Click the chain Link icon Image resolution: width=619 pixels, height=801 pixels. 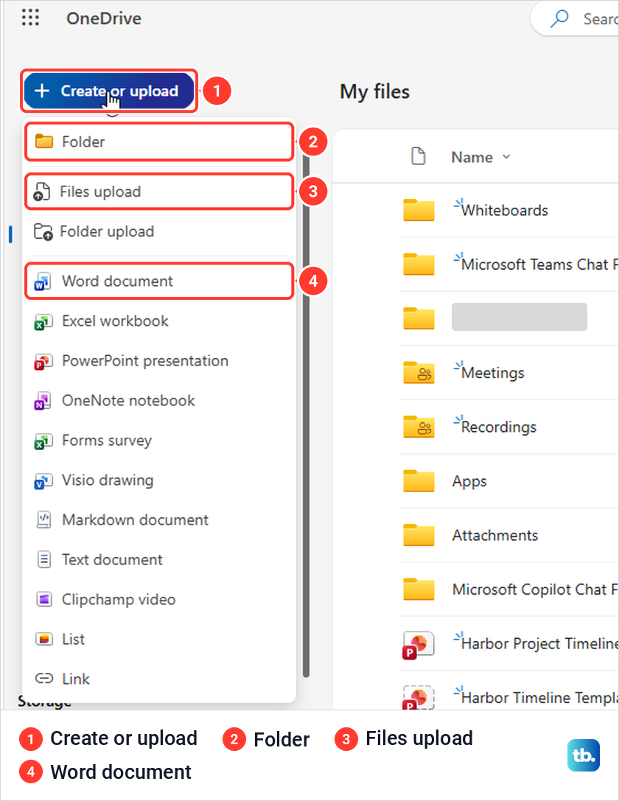44,679
